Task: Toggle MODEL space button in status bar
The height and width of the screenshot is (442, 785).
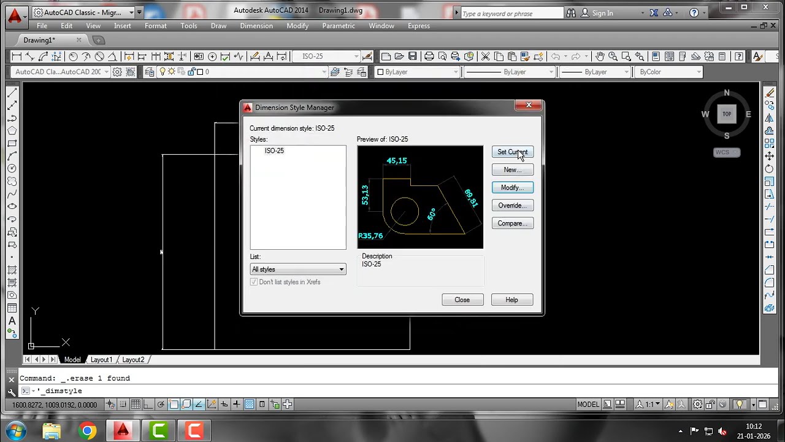Action: point(588,404)
